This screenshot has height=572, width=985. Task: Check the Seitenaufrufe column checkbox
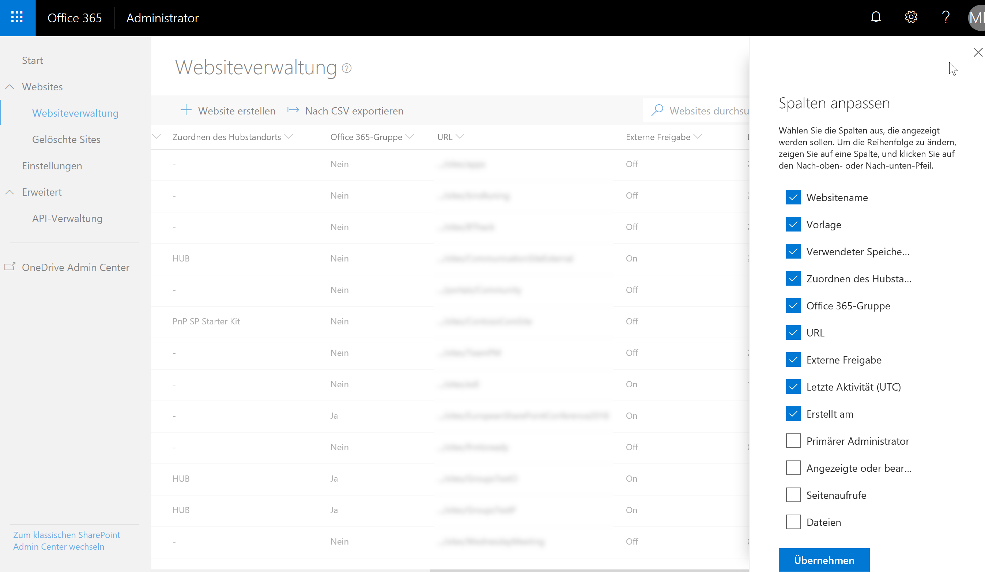(793, 495)
